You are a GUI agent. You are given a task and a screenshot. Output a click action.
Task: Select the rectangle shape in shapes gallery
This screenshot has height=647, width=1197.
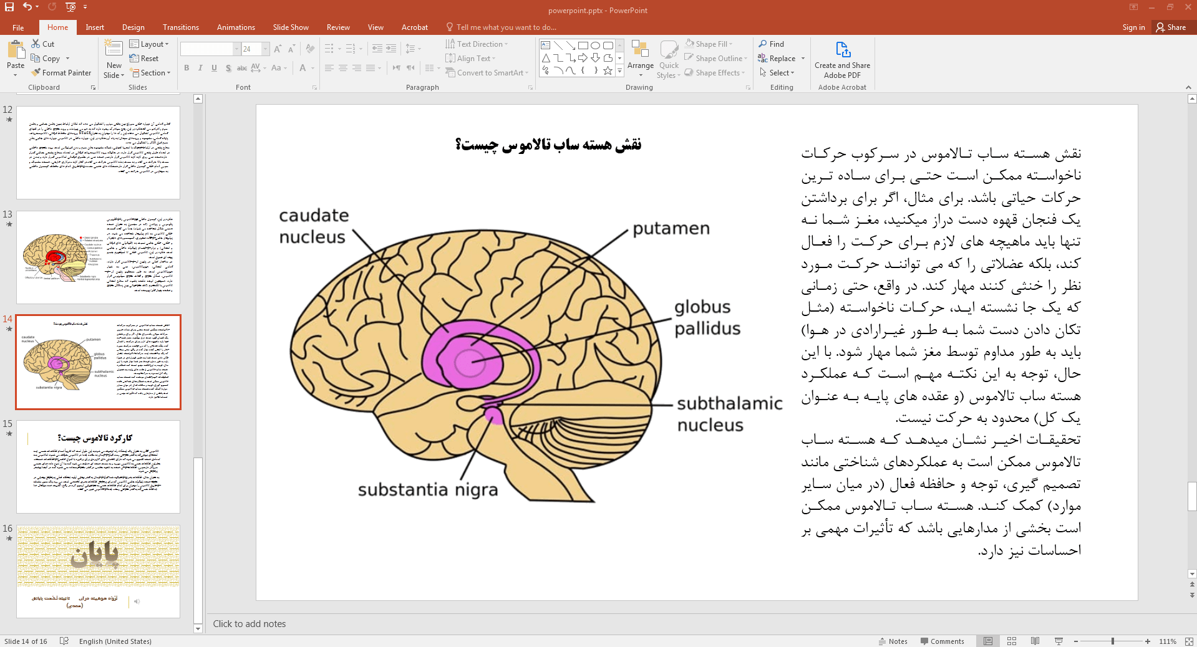click(x=583, y=46)
